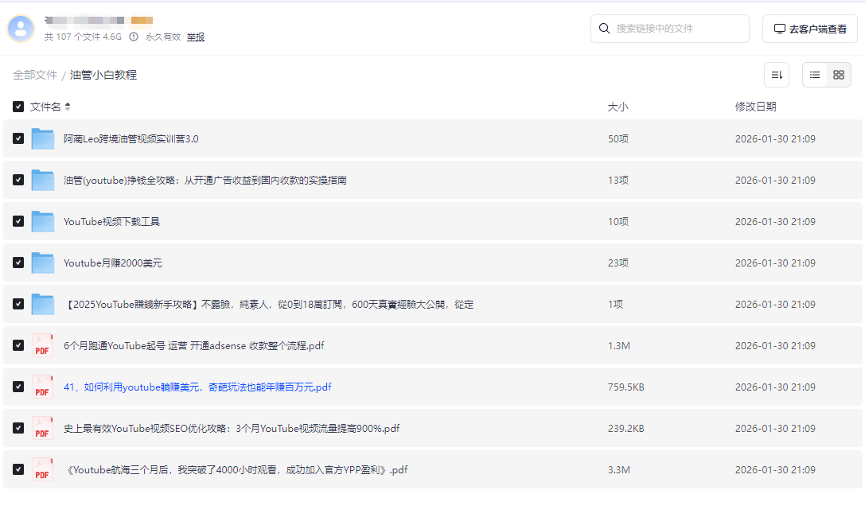Image resolution: width=865 pixels, height=529 pixels.
Task: Click PDF icon for 6个月跑通YouTube起号 file
Action: (42, 345)
